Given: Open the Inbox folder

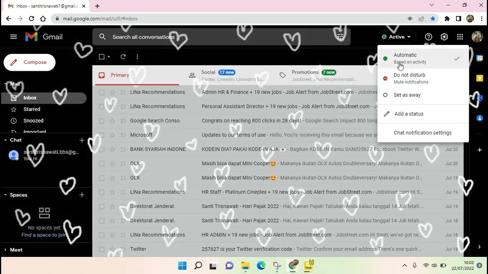Looking at the screenshot, I should pyautogui.click(x=43, y=98).
